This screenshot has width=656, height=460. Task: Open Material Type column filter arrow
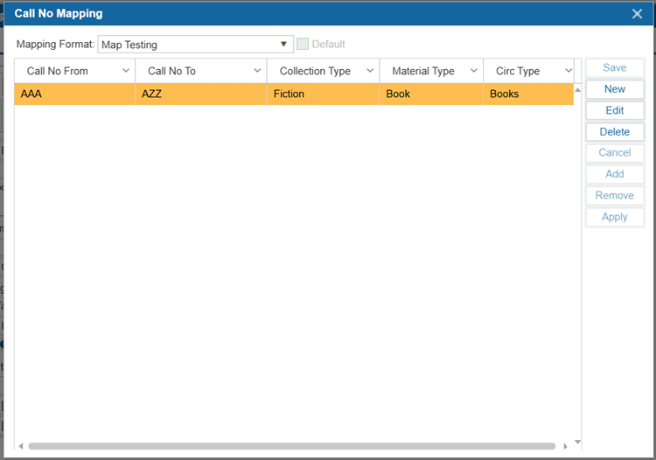pyautogui.click(x=474, y=71)
